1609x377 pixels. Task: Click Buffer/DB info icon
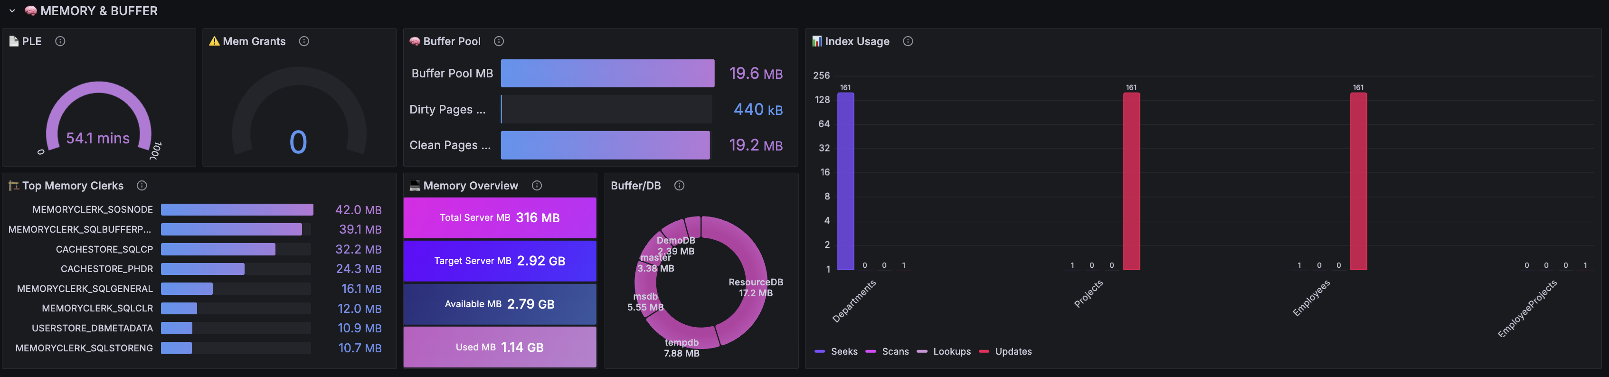click(680, 185)
